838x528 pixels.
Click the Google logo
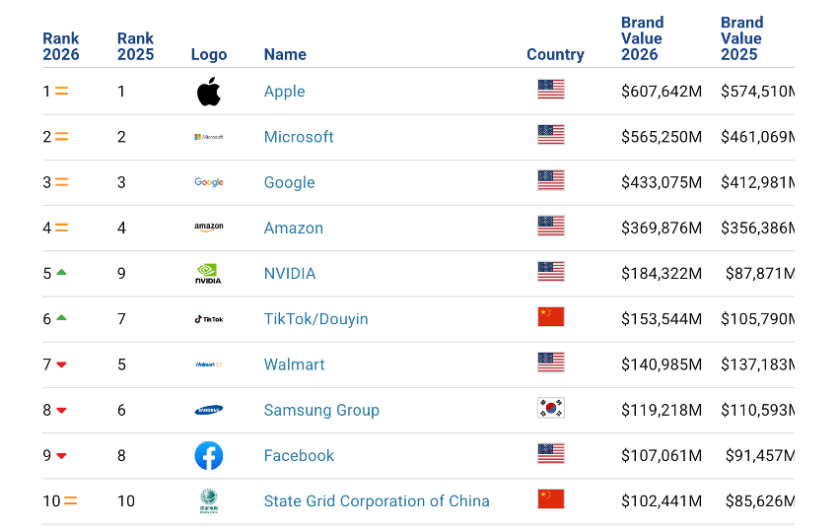(208, 182)
